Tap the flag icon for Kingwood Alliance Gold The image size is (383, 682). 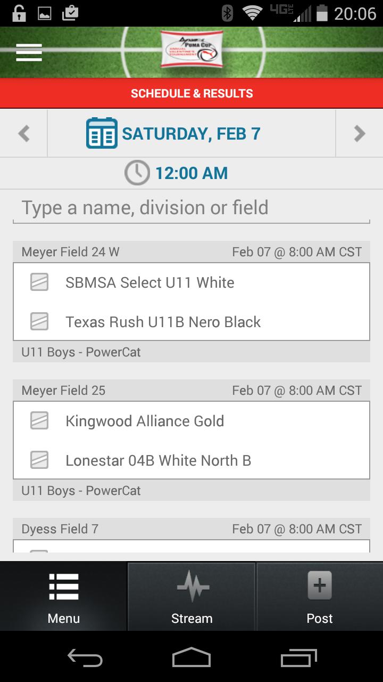[39, 420]
